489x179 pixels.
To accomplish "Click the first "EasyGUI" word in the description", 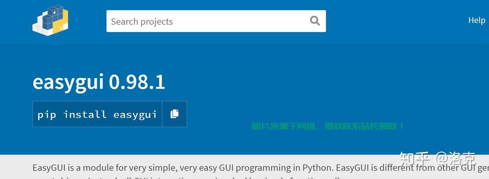I will click(48, 168).
